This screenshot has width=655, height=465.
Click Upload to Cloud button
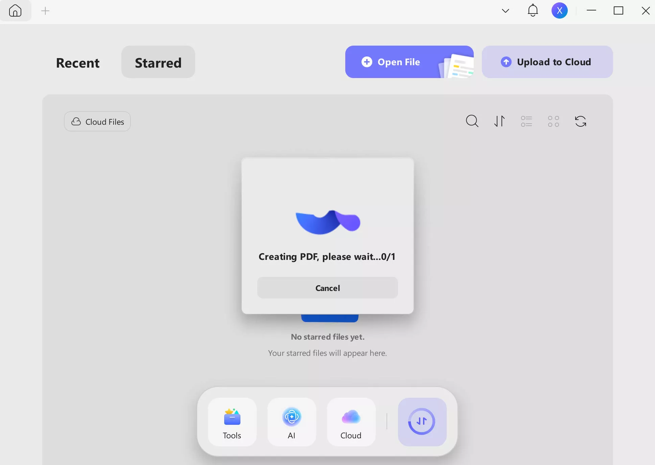[547, 62]
